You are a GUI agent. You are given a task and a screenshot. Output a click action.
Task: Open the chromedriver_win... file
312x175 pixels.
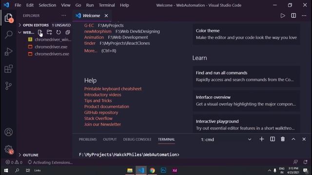[x=53, y=39]
